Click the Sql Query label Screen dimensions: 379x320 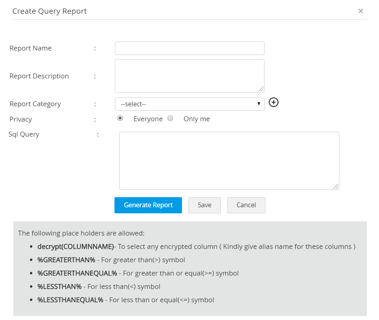pos(24,134)
